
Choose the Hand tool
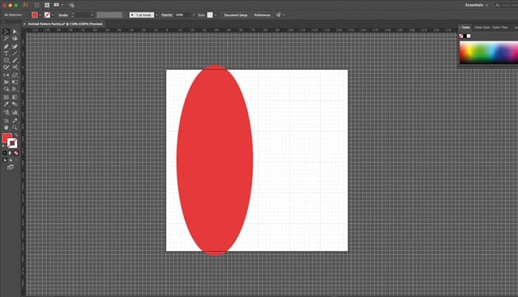(6, 128)
